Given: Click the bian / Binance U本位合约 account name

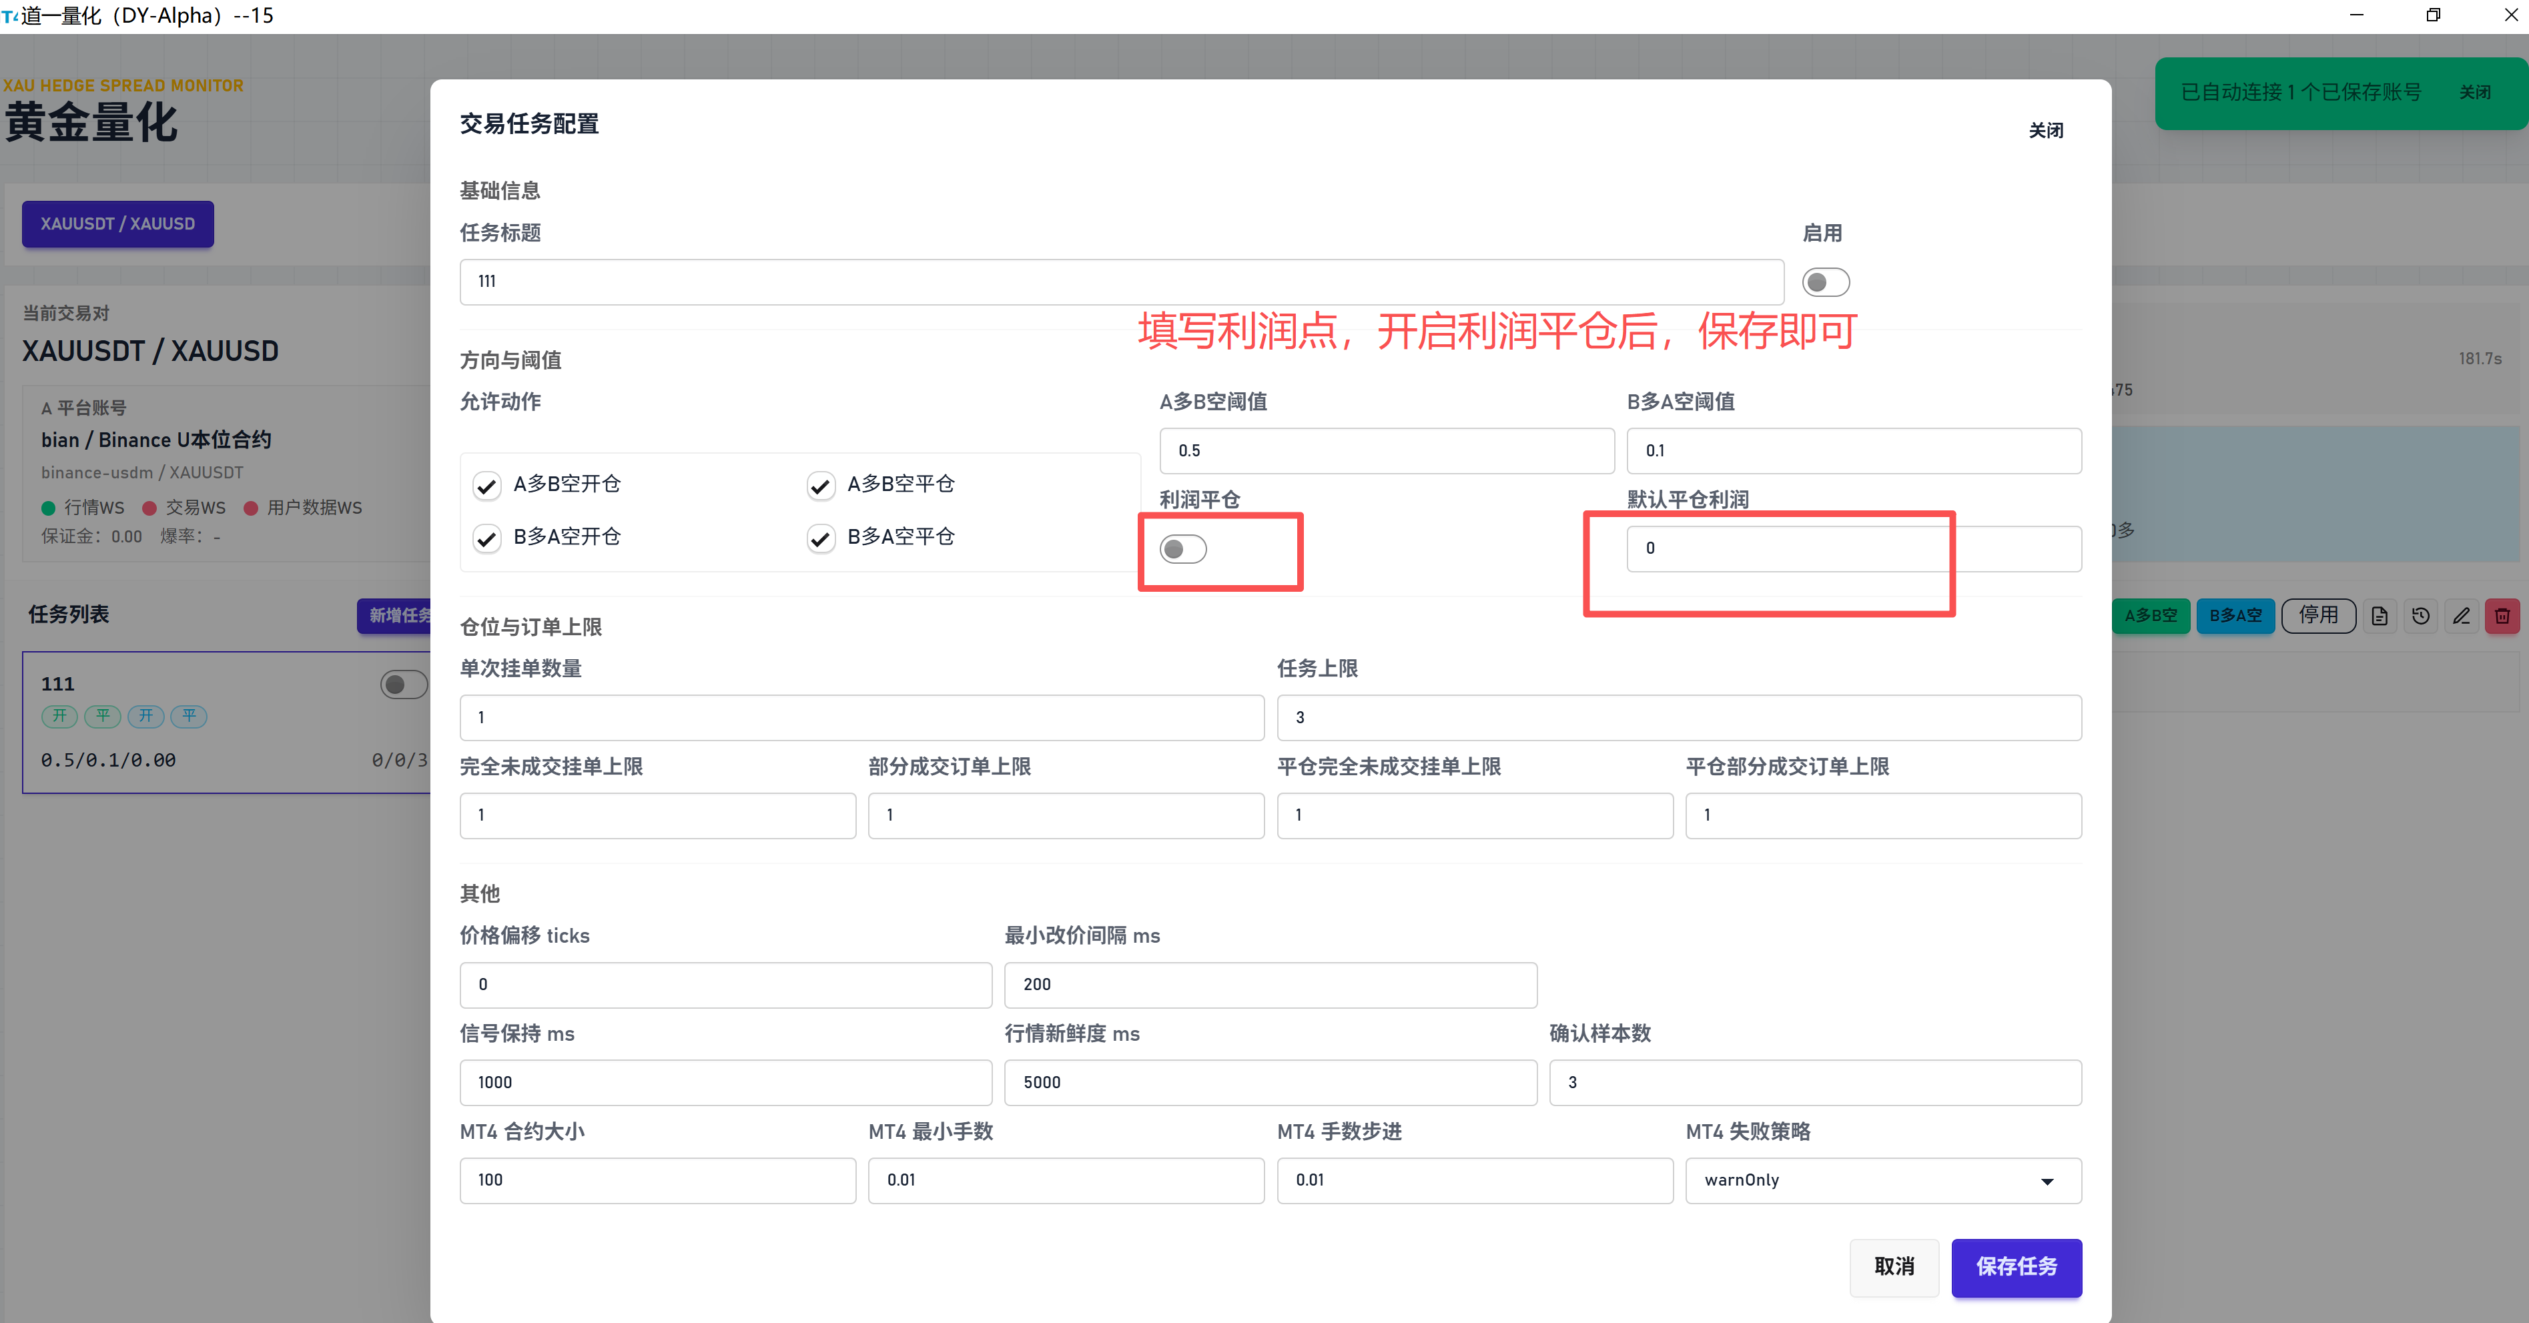Looking at the screenshot, I should point(156,441).
